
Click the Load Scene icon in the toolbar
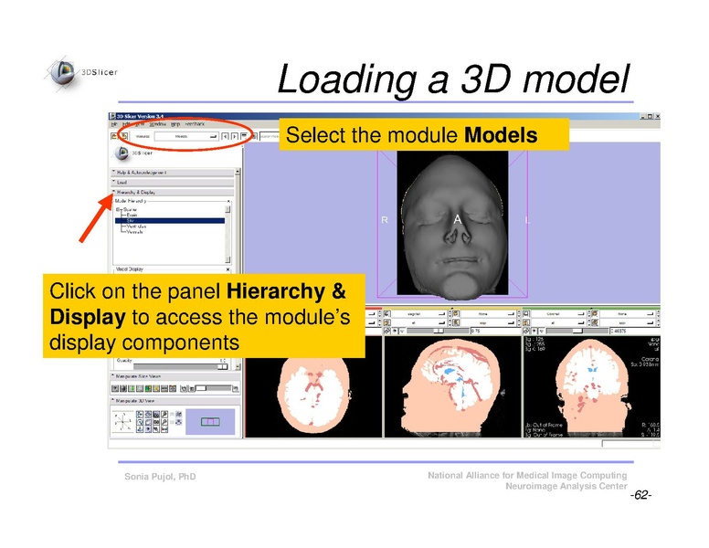click(114, 136)
